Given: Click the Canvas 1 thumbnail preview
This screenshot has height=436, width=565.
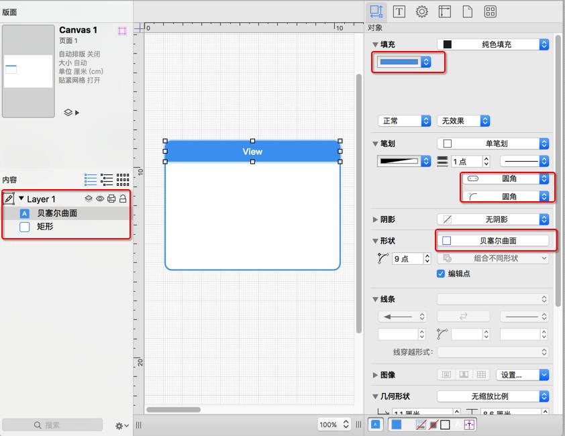Looking at the screenshot, I should coord(28,71).
